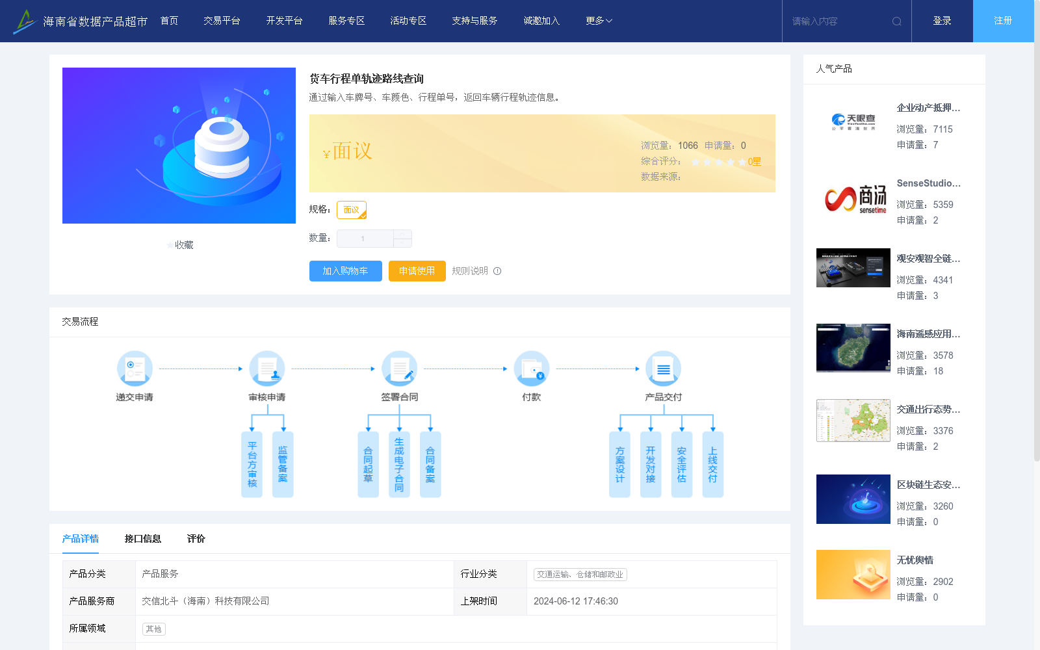This screenshot has width=1040, height=650.
Task: Increase quantity with the up stepper arrow
Action: pyautogui.click(x=402, y=234)
